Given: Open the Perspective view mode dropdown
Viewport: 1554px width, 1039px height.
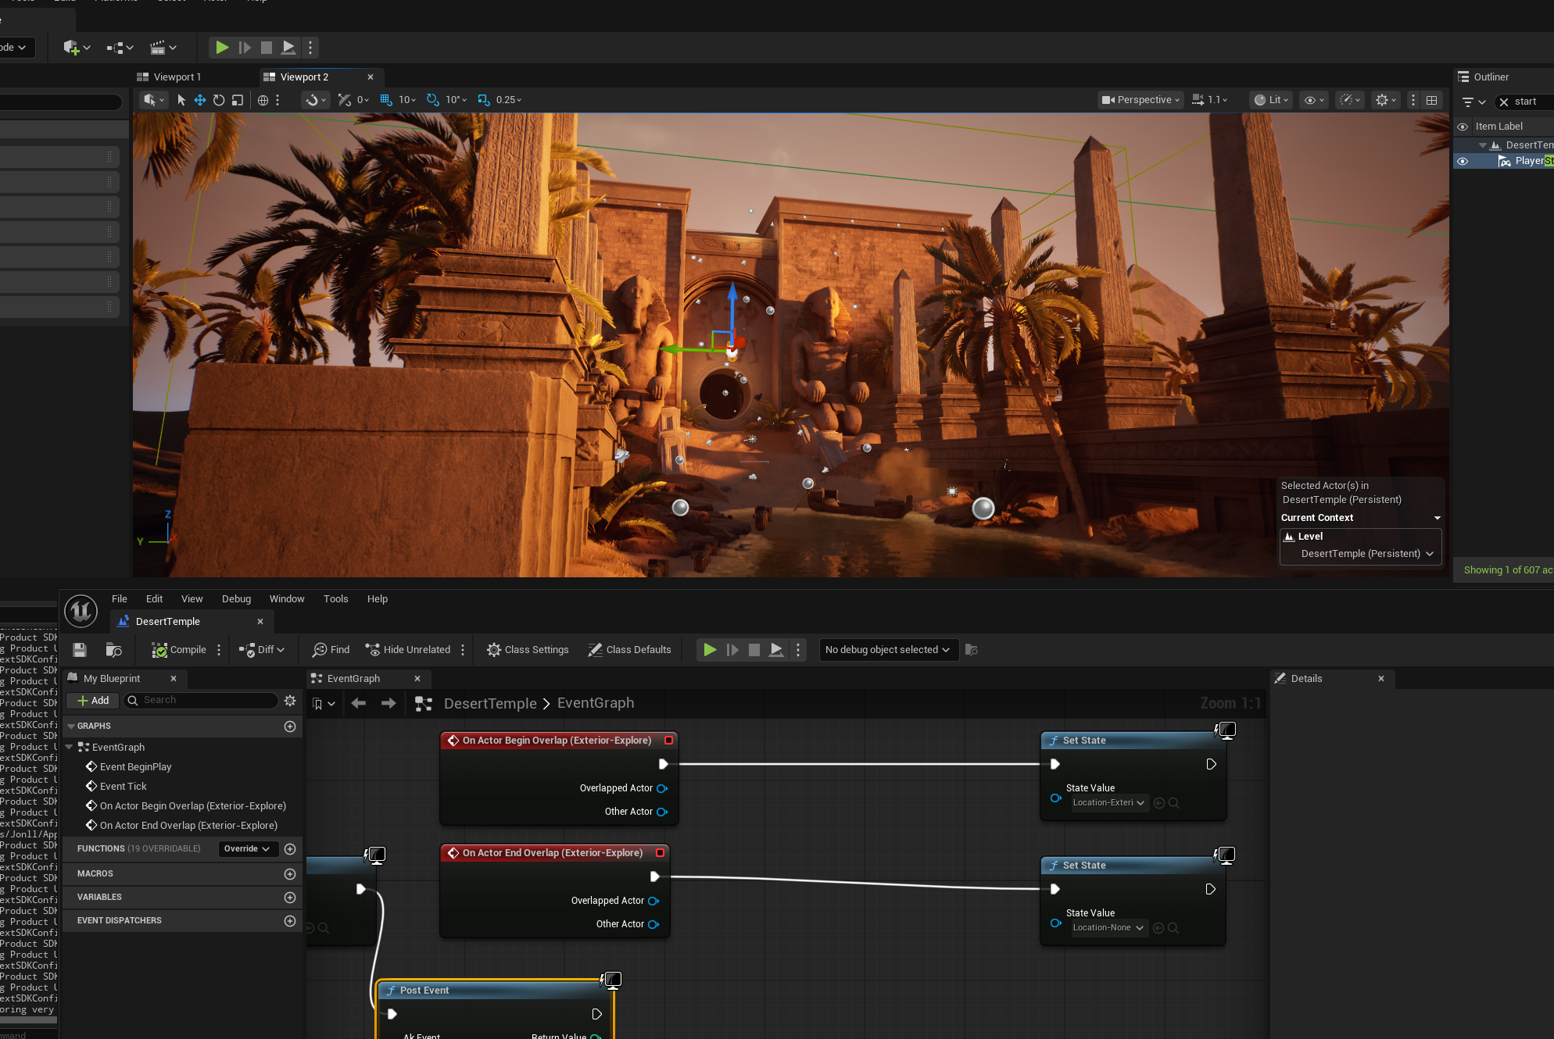Looking at the screenshot, I should 1140,100.
